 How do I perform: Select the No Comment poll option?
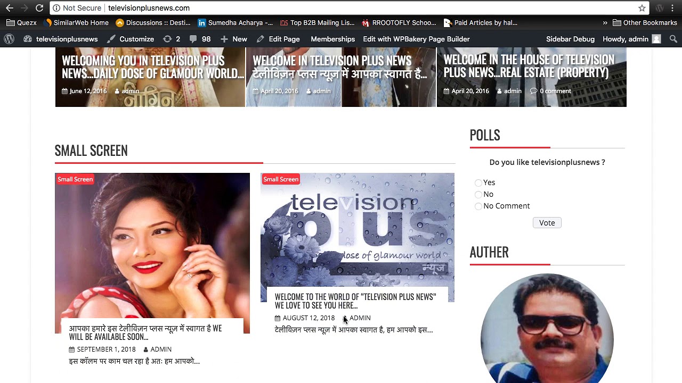click(x=478, y=206)
